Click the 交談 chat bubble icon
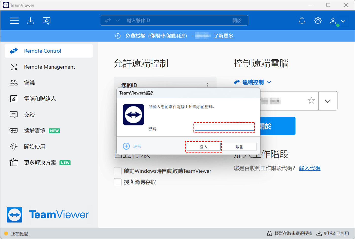Viewport: 355px width, 239px height. point(14,115)
